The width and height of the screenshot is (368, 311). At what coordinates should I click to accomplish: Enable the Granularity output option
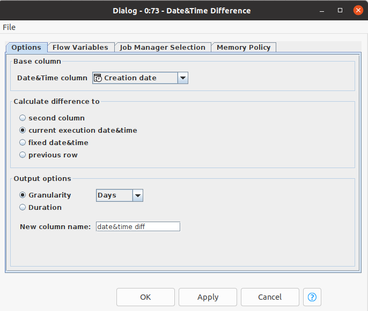click(23, 195)
